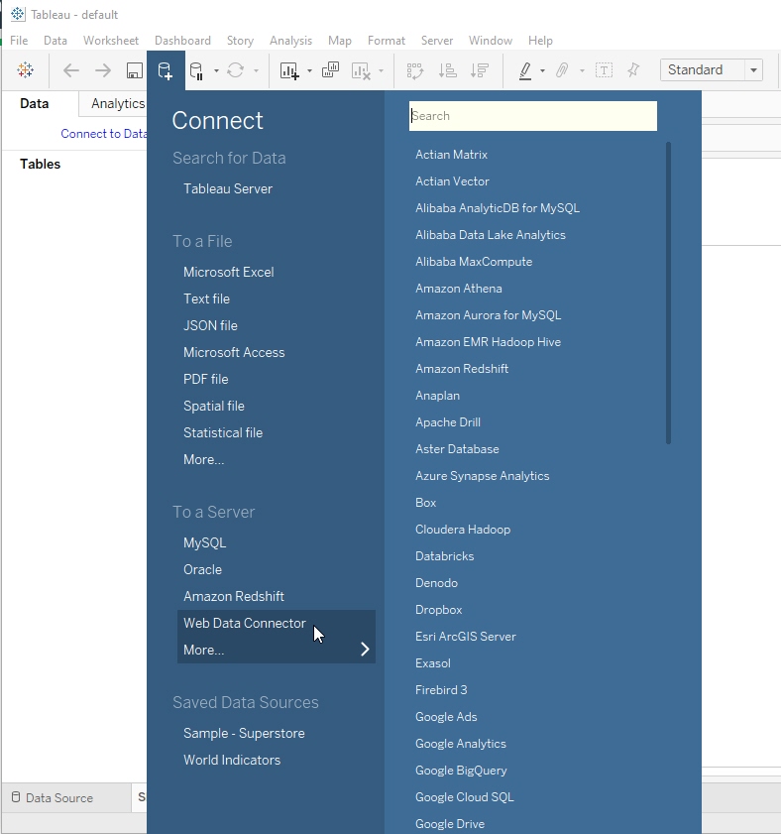Screen dimensions: 781x834
Task: Open the Help menu
Action: click(540, 41)
